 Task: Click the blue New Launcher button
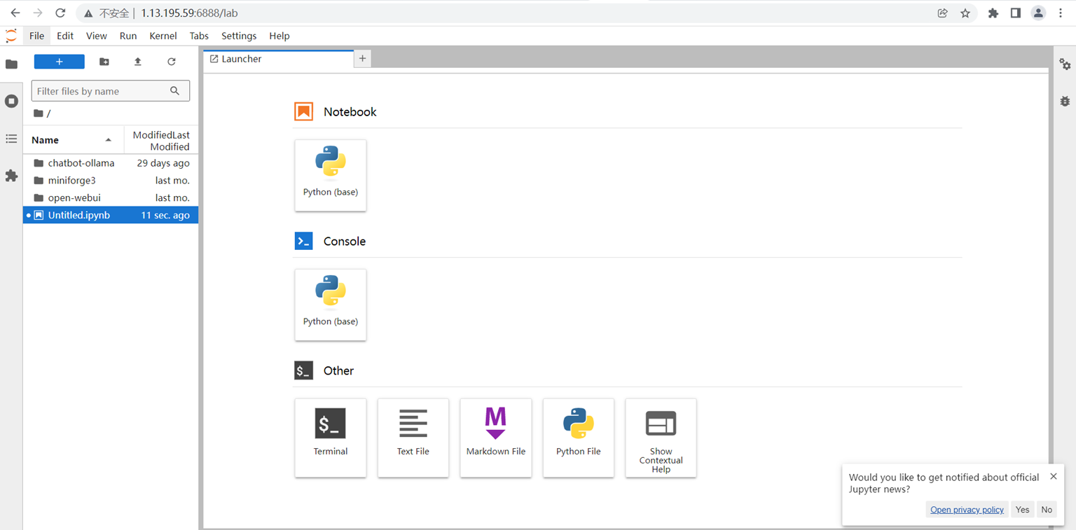(x=60, y=62)
